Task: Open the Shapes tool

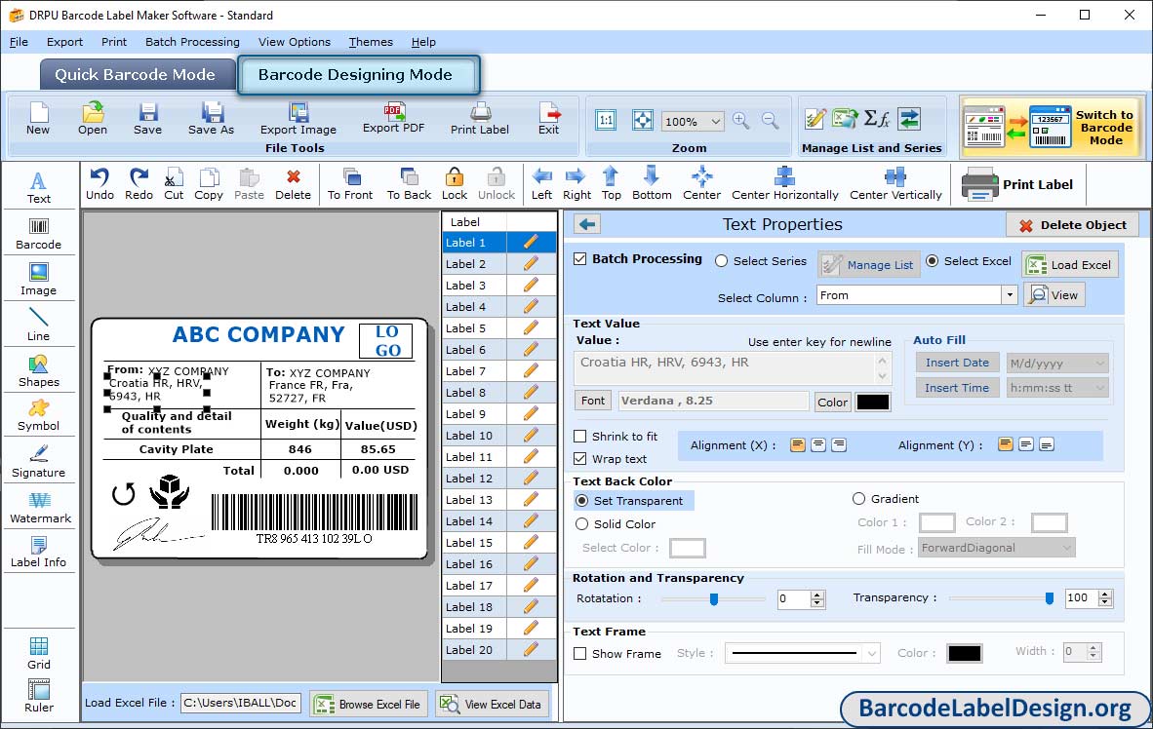Action: tap(38, 370)
